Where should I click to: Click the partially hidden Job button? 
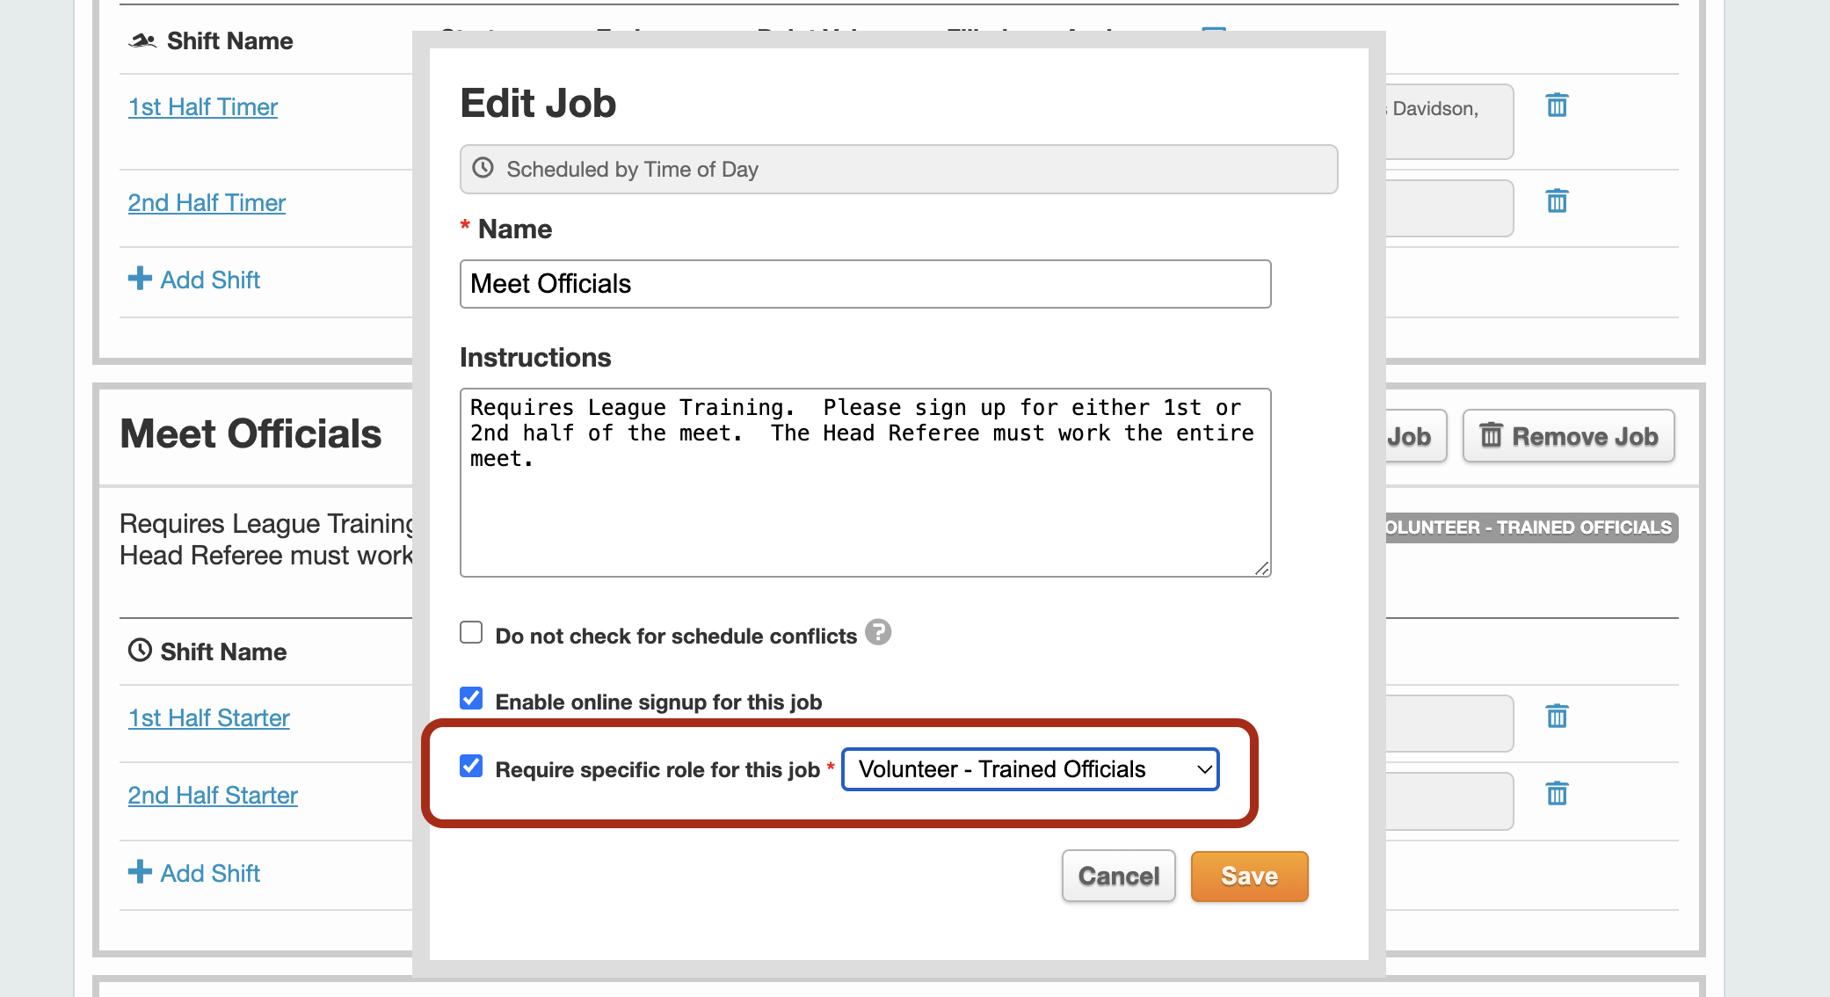click(1415, 436)
